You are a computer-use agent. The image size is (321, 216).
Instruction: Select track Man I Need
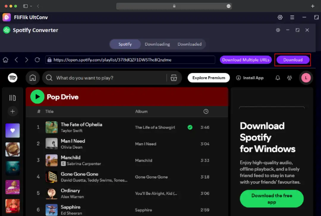coord(73,141)
